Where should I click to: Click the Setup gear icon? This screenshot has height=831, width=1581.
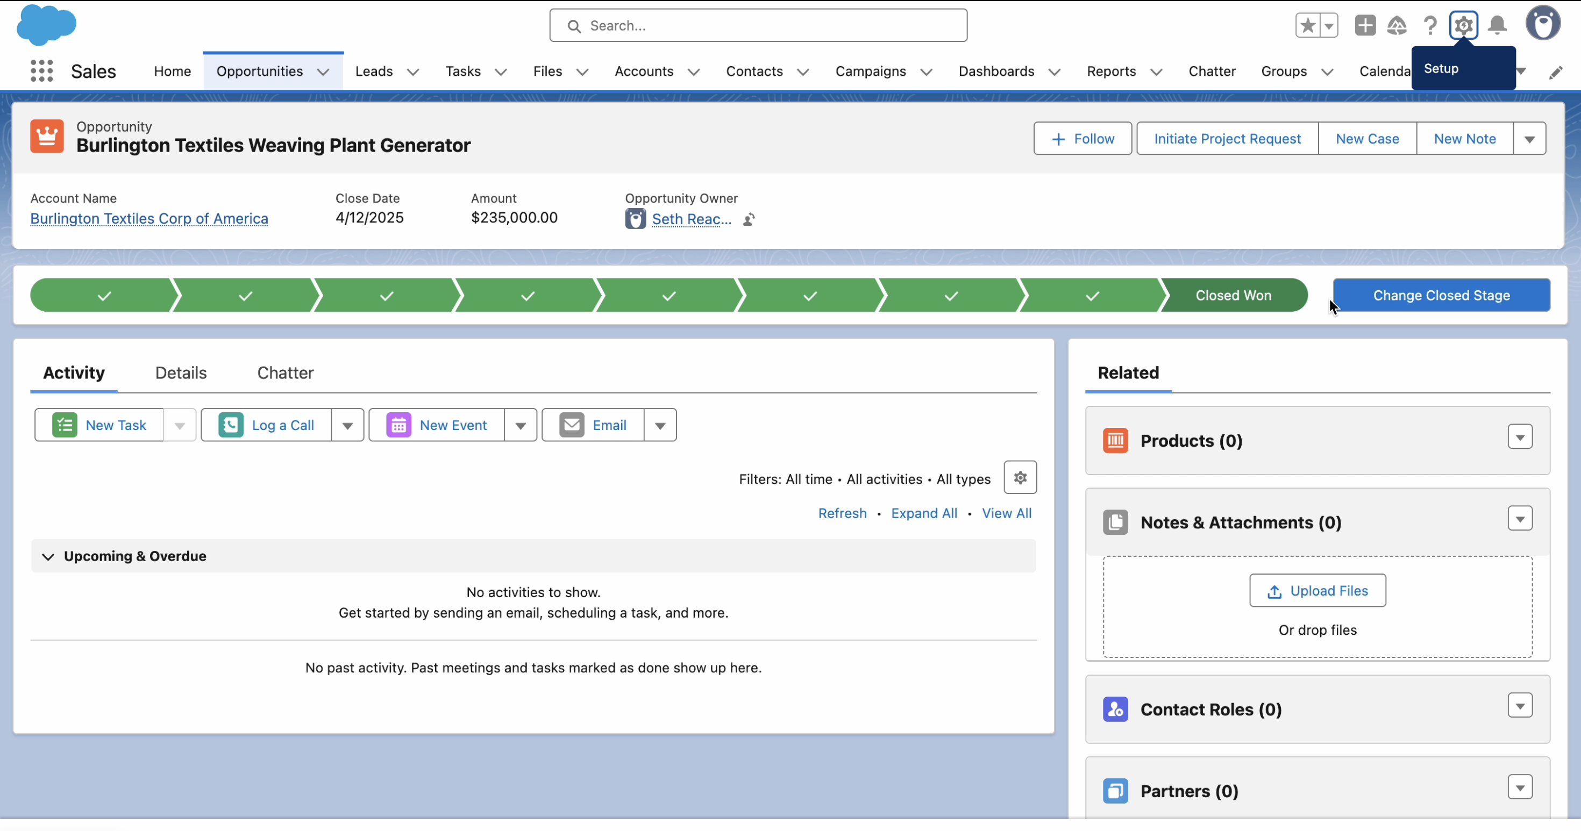point(1463,26)
